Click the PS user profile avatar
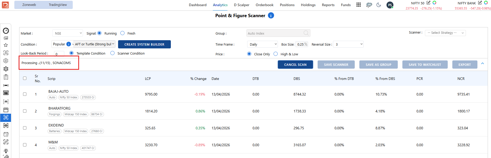The height and width of the screenshot is (158, 491). 390,5
